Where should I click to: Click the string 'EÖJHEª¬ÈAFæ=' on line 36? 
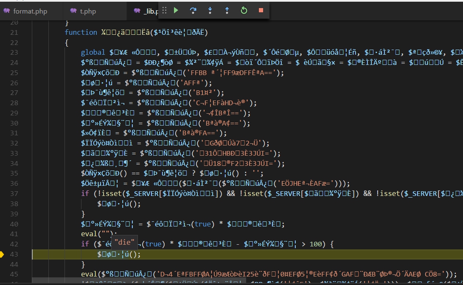306,184
